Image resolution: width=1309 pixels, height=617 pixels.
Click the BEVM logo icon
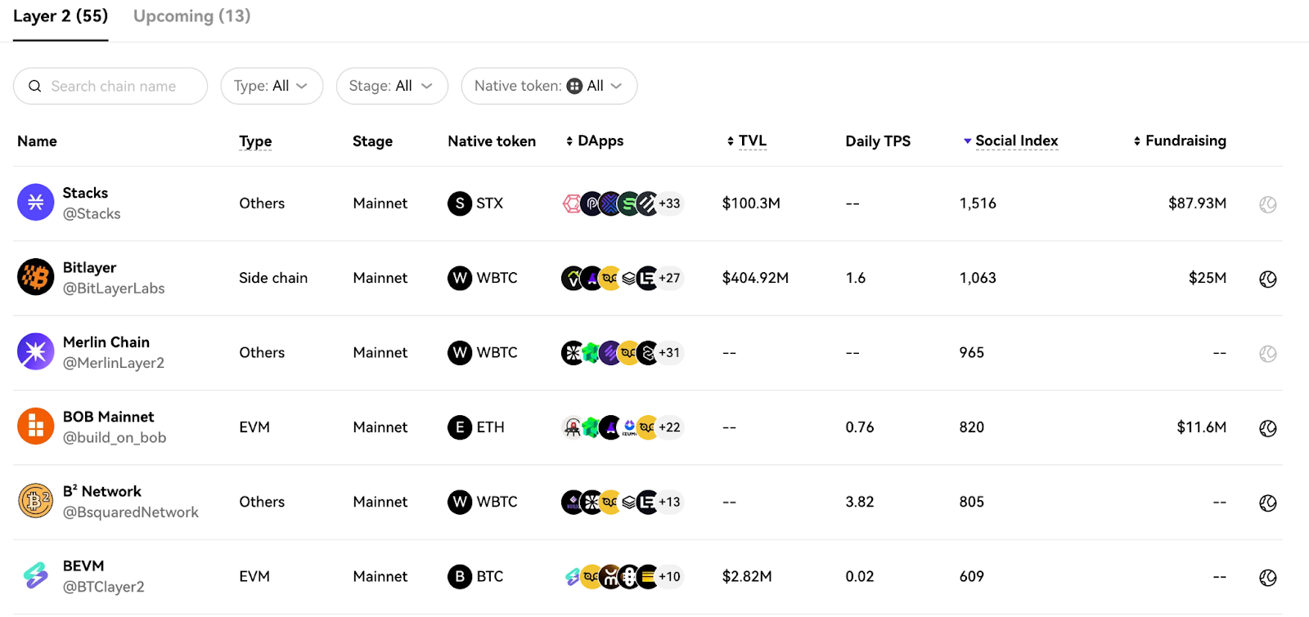(35, 576)
